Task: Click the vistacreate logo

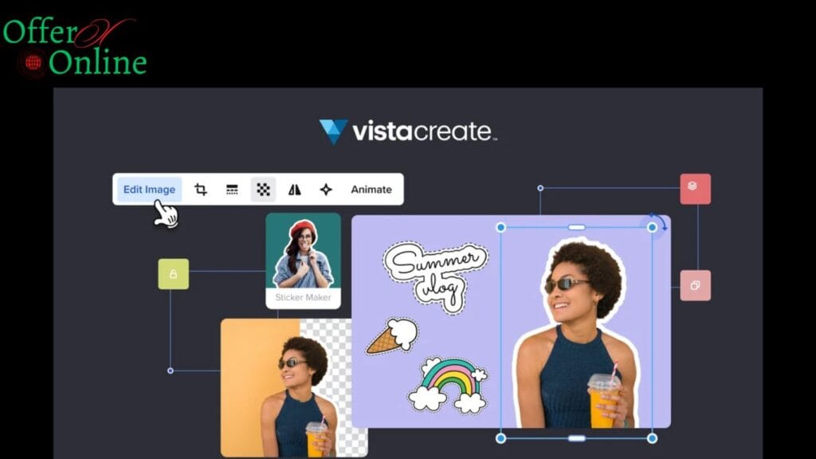Action: tap(408, 131)
